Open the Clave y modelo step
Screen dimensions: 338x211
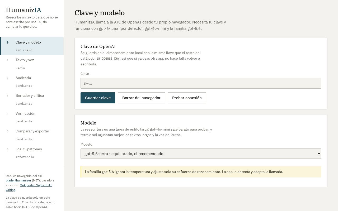[32, 46]
